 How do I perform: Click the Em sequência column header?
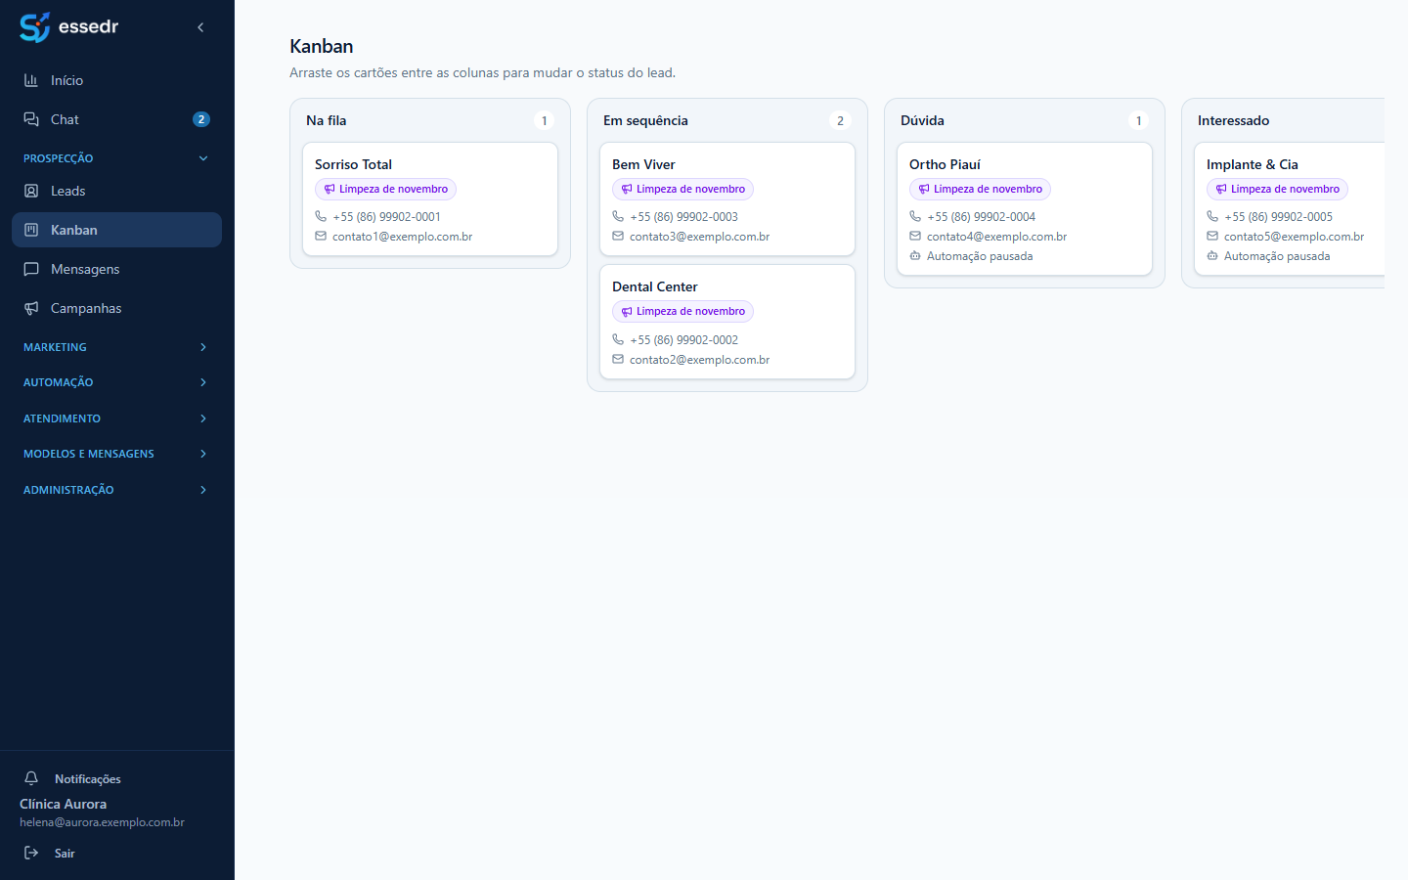pos(645,120)
